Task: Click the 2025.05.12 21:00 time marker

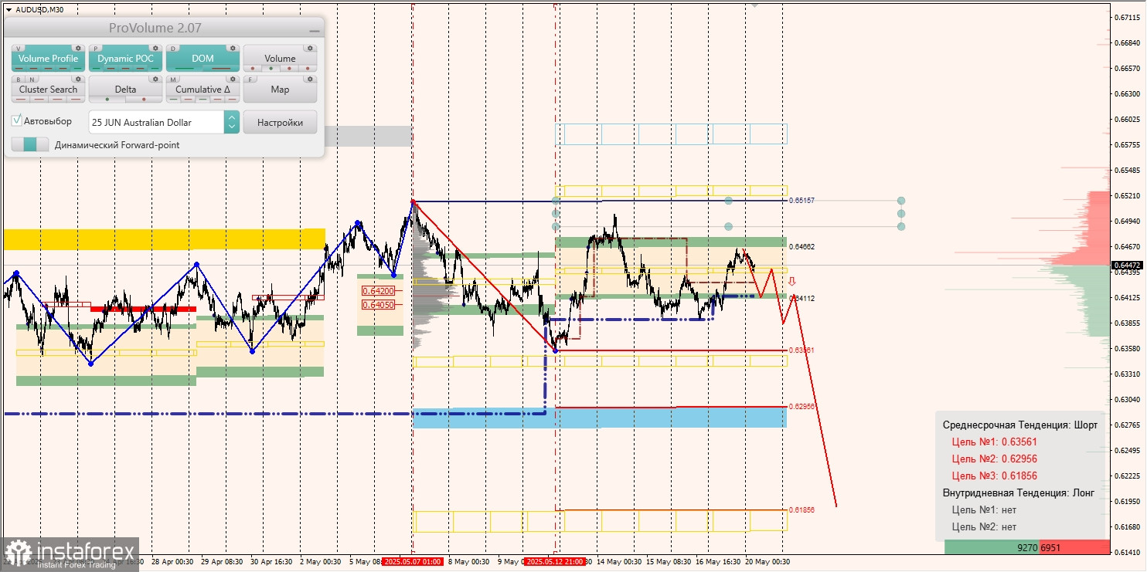Action: click(x=554, y=562)
